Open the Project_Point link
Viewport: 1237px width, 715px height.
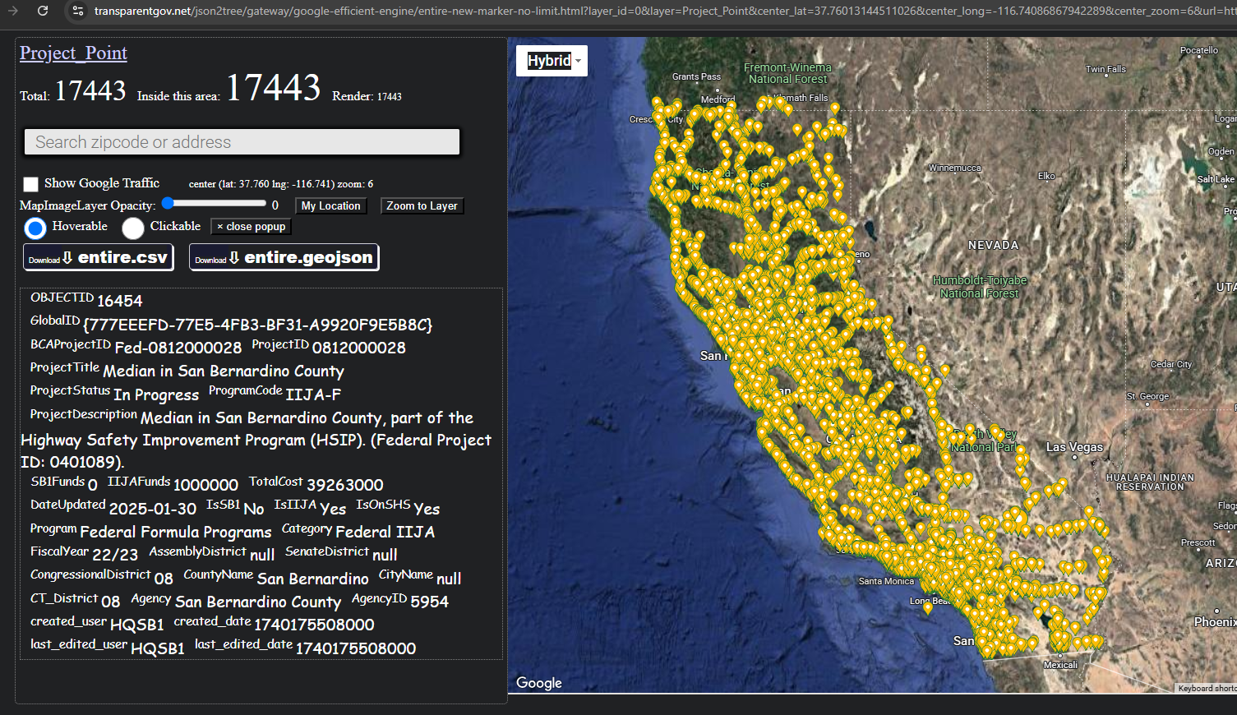73,53
